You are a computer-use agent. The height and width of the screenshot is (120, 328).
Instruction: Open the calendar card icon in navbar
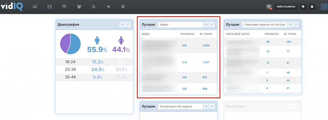64,7
